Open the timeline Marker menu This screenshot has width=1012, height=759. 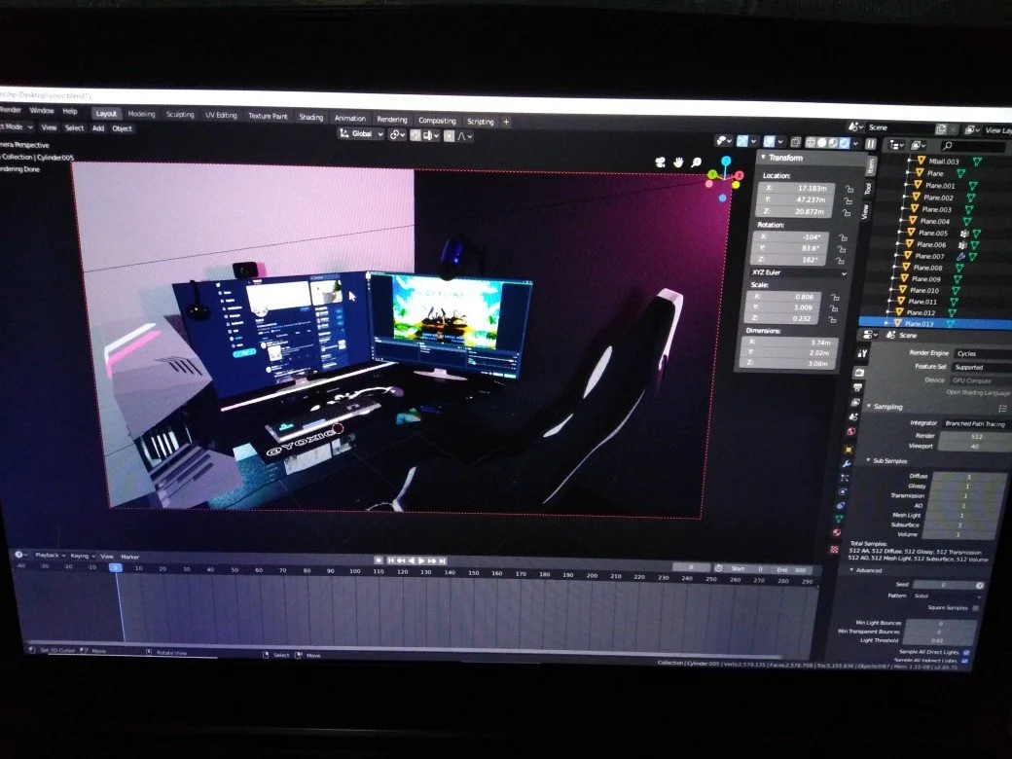coord(129,557)
